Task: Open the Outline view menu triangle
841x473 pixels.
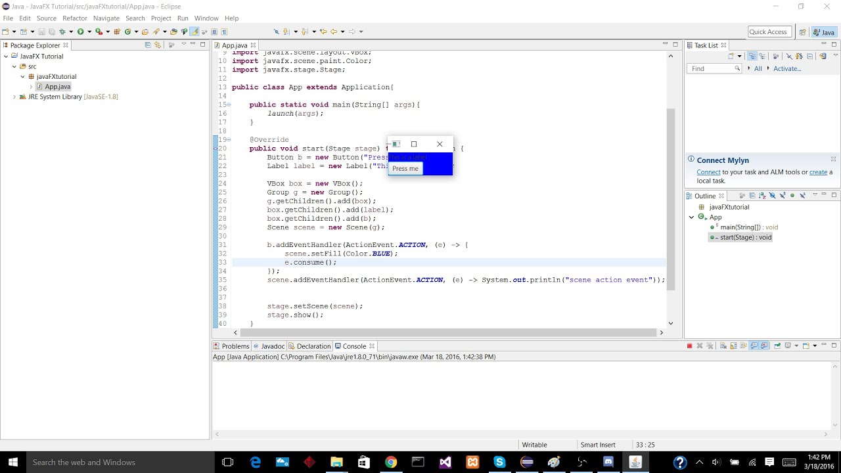Action: coord(815,194)
